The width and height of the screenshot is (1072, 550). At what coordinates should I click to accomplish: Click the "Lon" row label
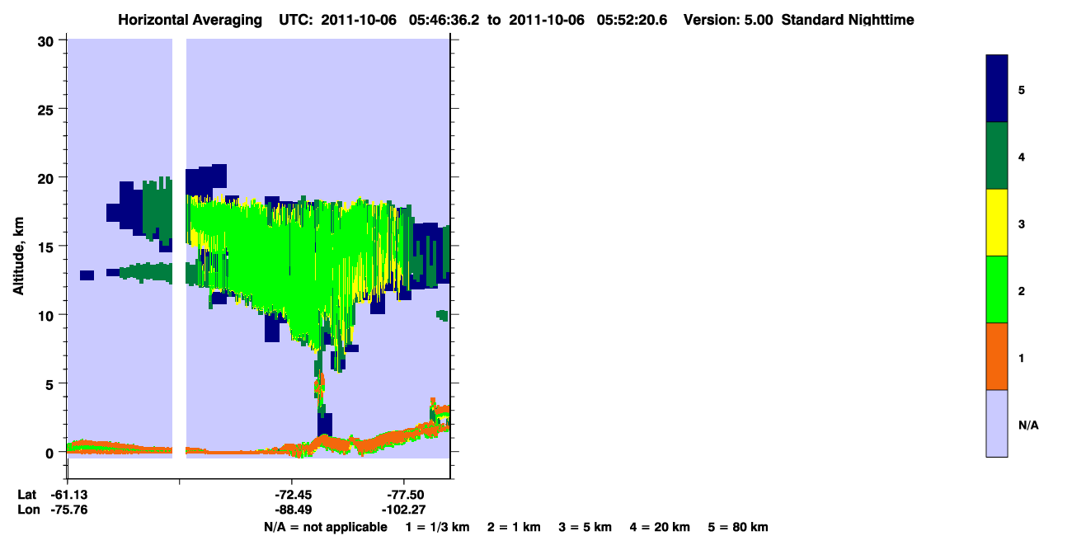point(27,510)
